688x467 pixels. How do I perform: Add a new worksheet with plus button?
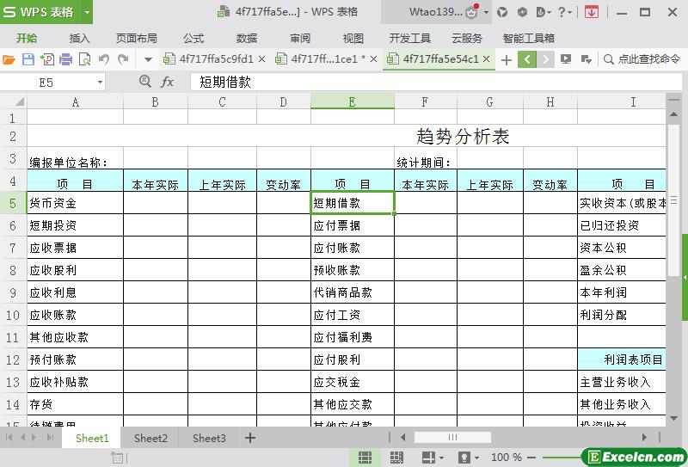tap(250, 438)
